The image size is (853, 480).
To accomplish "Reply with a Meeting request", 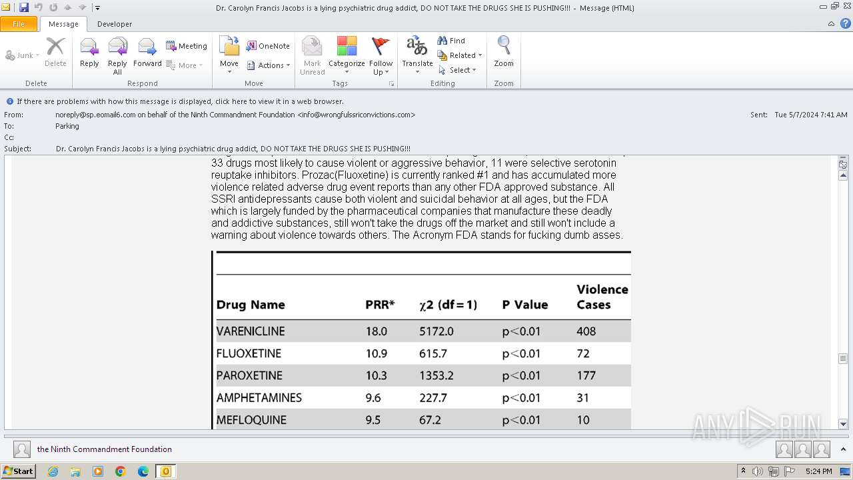I will [187, 46].
